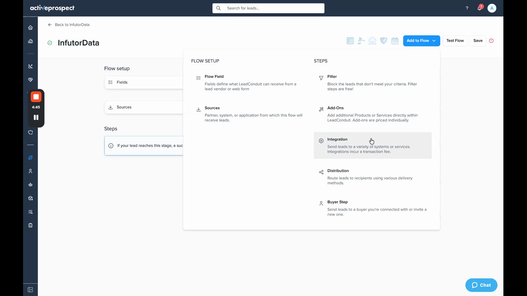Choose the Buyer Step option

point(373,208)
